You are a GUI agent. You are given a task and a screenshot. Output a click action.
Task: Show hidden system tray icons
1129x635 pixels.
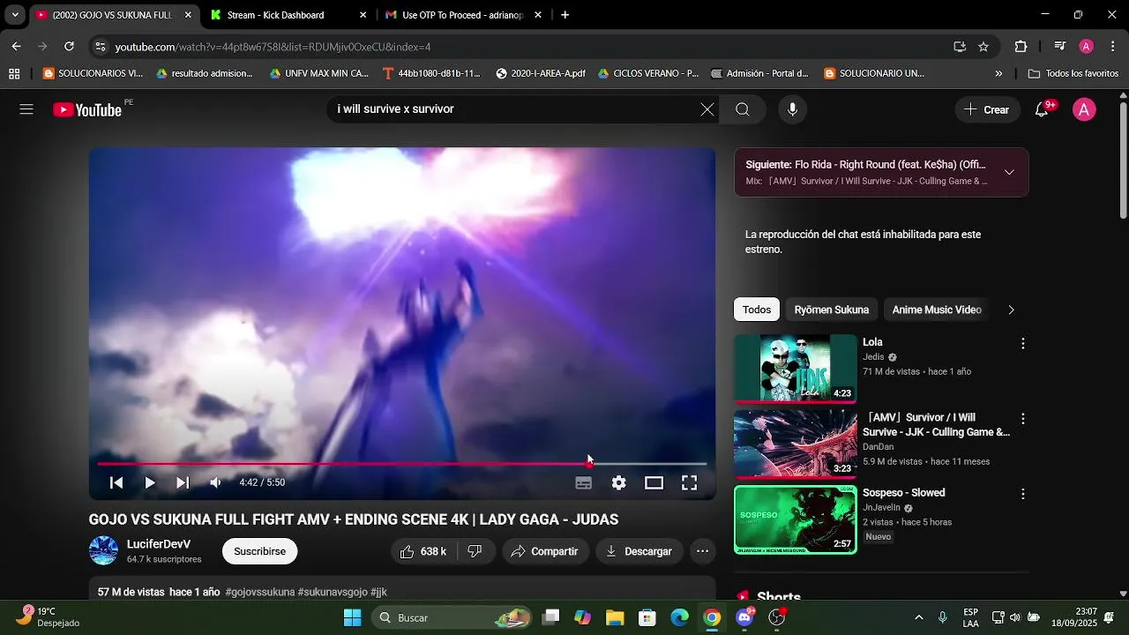(x=918, y=617)
